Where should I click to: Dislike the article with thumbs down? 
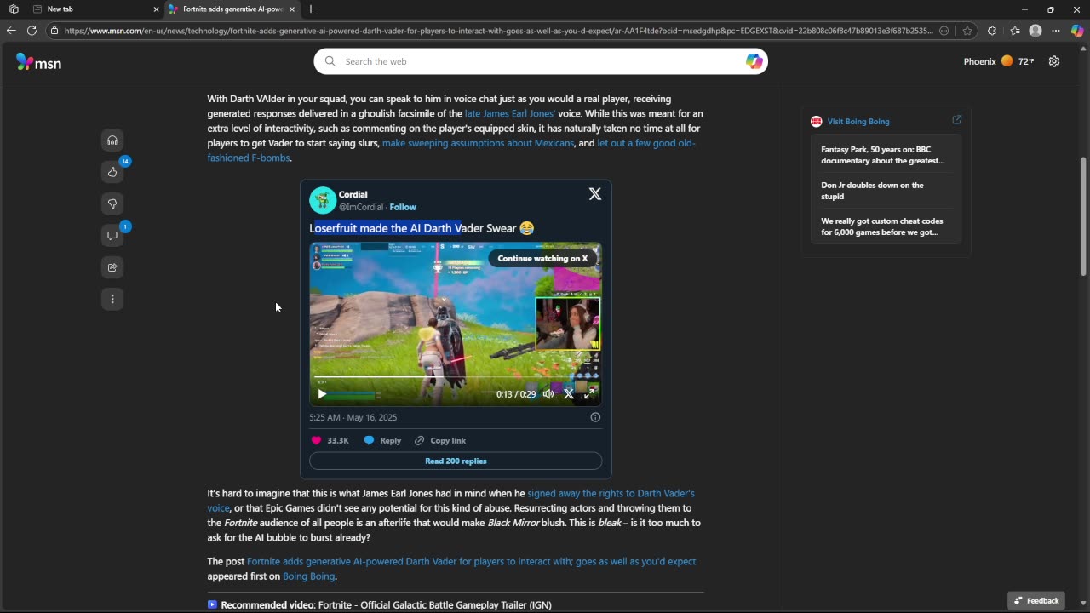point(112,203)
